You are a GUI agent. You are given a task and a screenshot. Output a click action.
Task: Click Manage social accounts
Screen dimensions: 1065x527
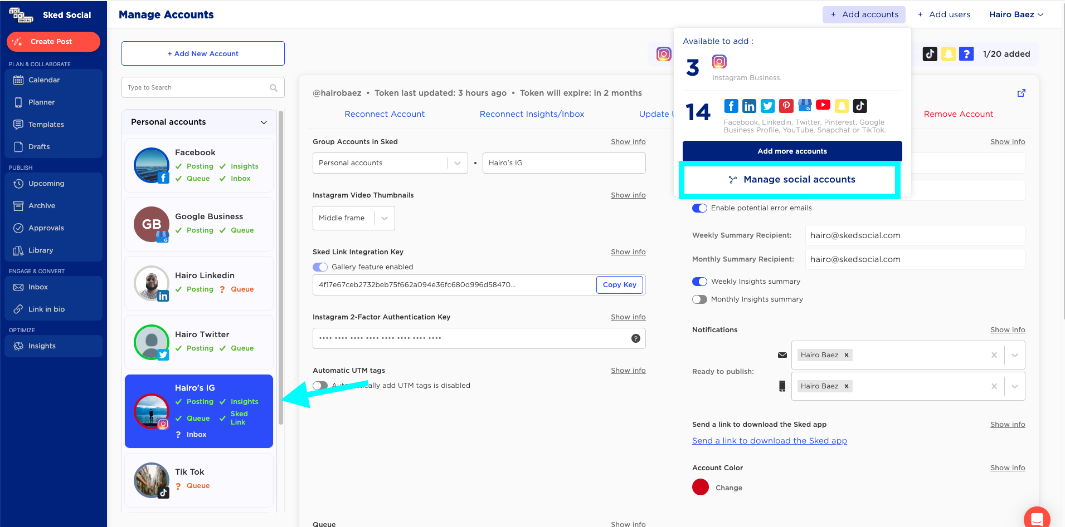click(x=791, y=180)
